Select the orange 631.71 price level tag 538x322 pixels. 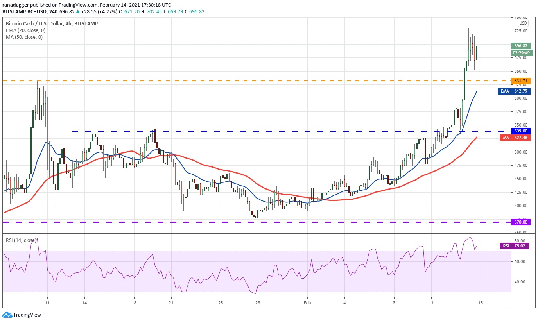(x=521, y=81)
